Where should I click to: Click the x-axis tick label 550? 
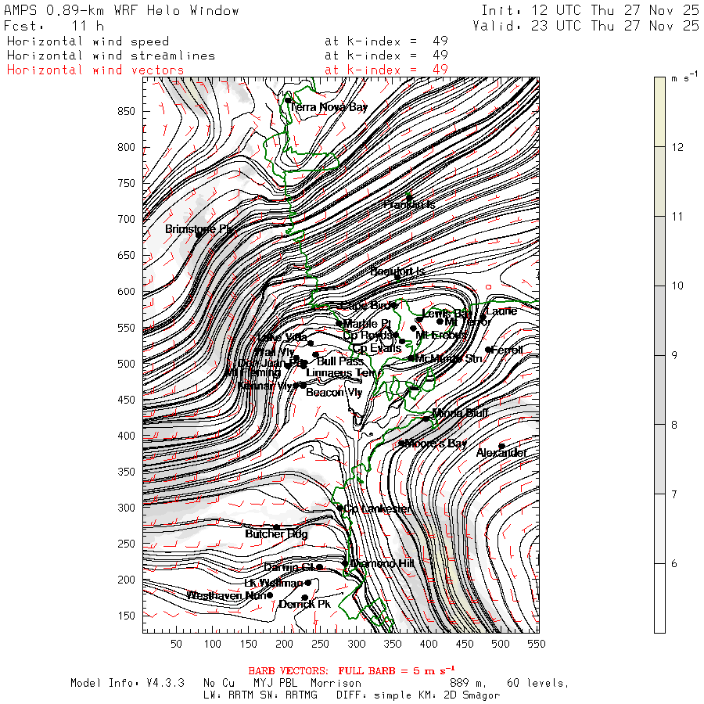tap(537, 644)
